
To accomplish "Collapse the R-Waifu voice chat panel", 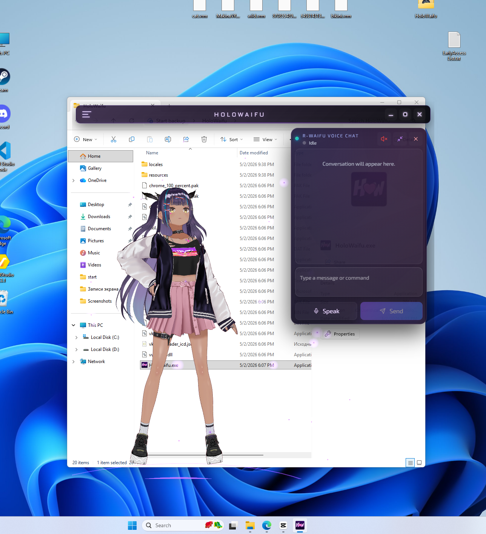I will coord(400,139).
